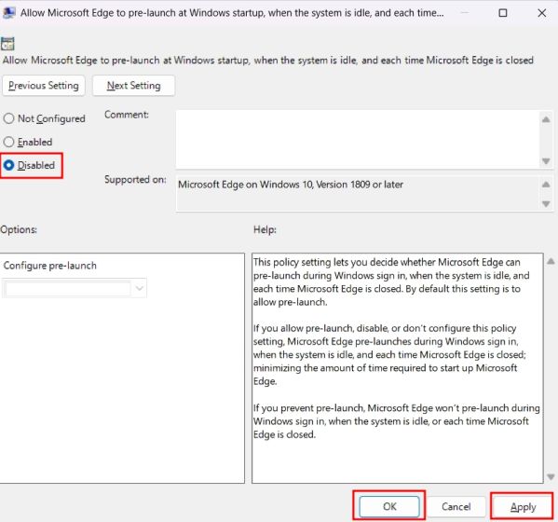Close the policy dialog window

tap(541, 13)
